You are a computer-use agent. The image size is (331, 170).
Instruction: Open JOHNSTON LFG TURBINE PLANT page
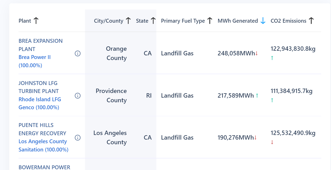pos(39,87)
